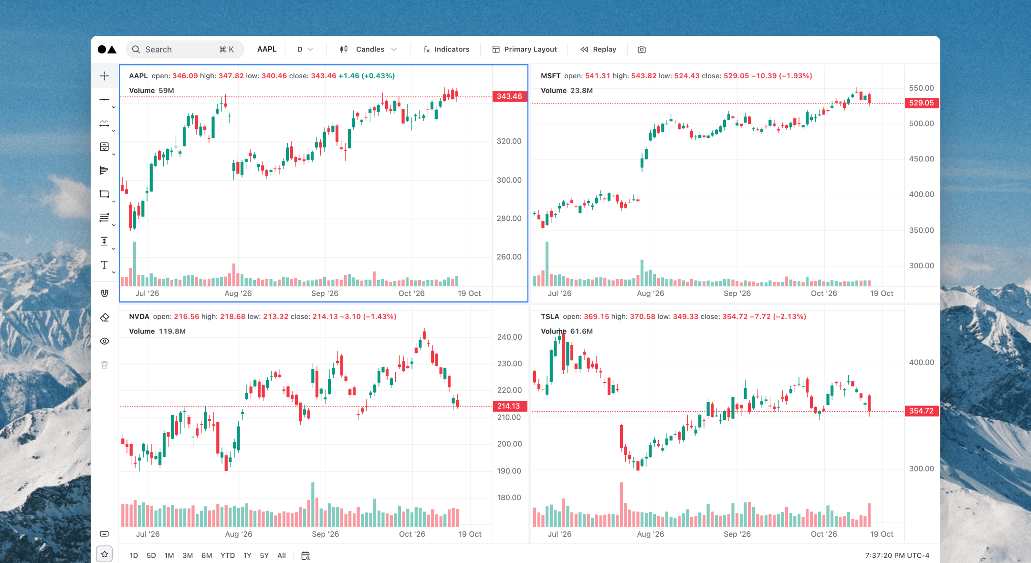Start bar Replay mode

(x=599, y=49)
